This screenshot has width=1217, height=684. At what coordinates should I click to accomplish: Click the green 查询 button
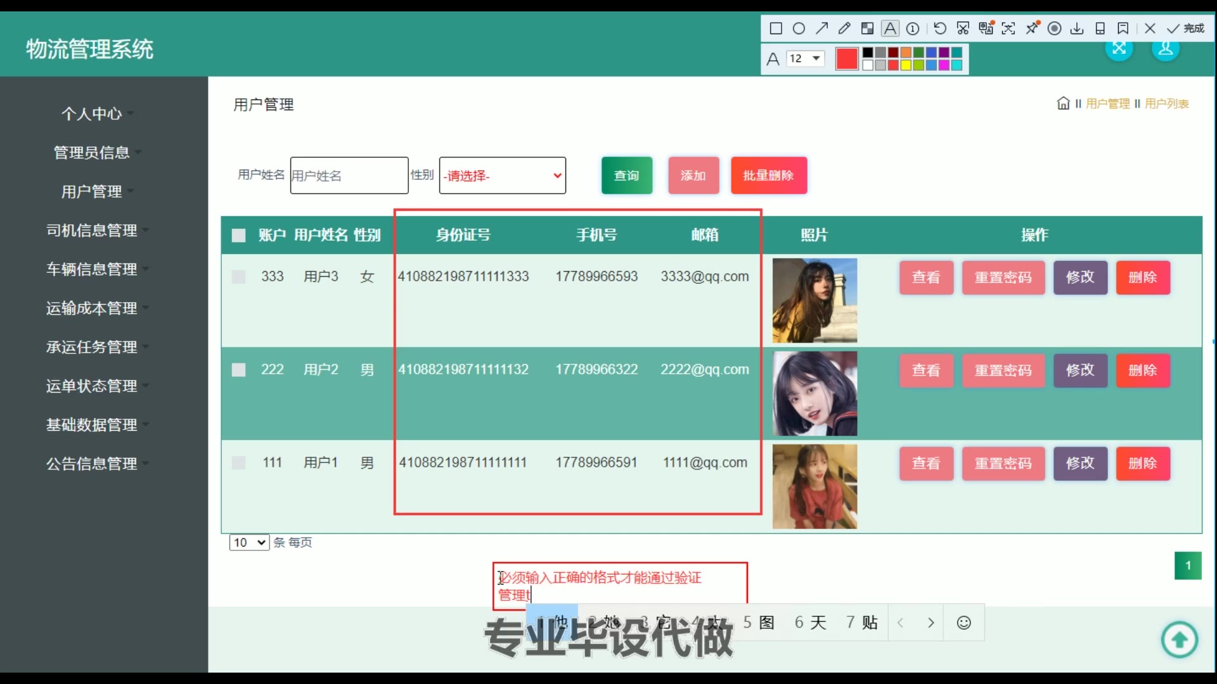coord(626,175)
